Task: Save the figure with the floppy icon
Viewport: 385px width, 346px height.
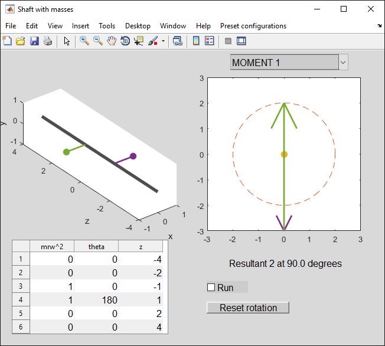Action: 34,41
